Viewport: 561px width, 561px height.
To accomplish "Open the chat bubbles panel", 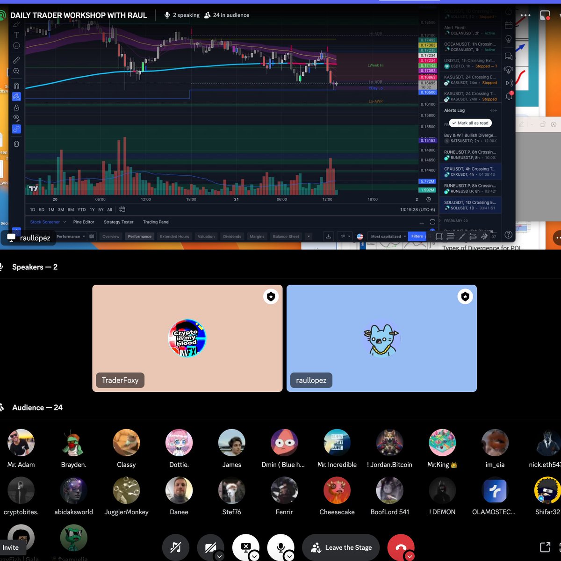I will [x=509, y=57].
